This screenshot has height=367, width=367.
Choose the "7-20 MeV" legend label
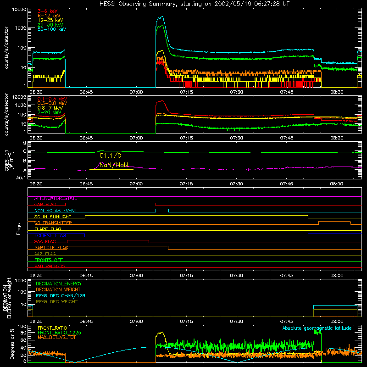coord(49,112)
